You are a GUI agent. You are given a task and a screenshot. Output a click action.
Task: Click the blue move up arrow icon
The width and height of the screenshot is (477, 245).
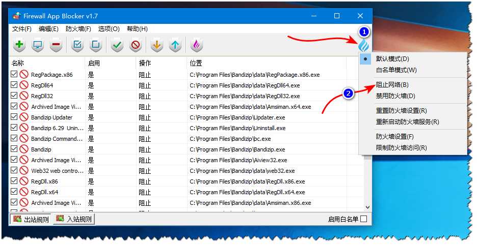tap(175, 45)
